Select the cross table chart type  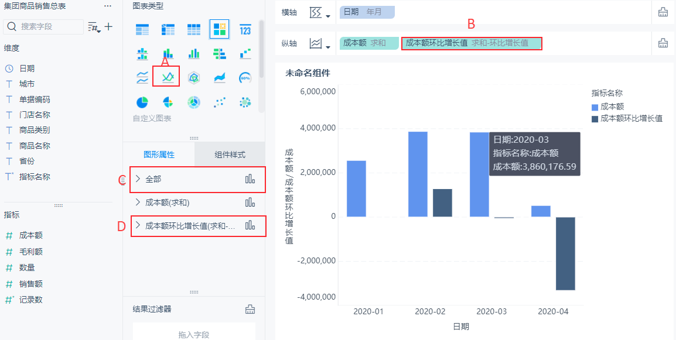pos(168,30)
